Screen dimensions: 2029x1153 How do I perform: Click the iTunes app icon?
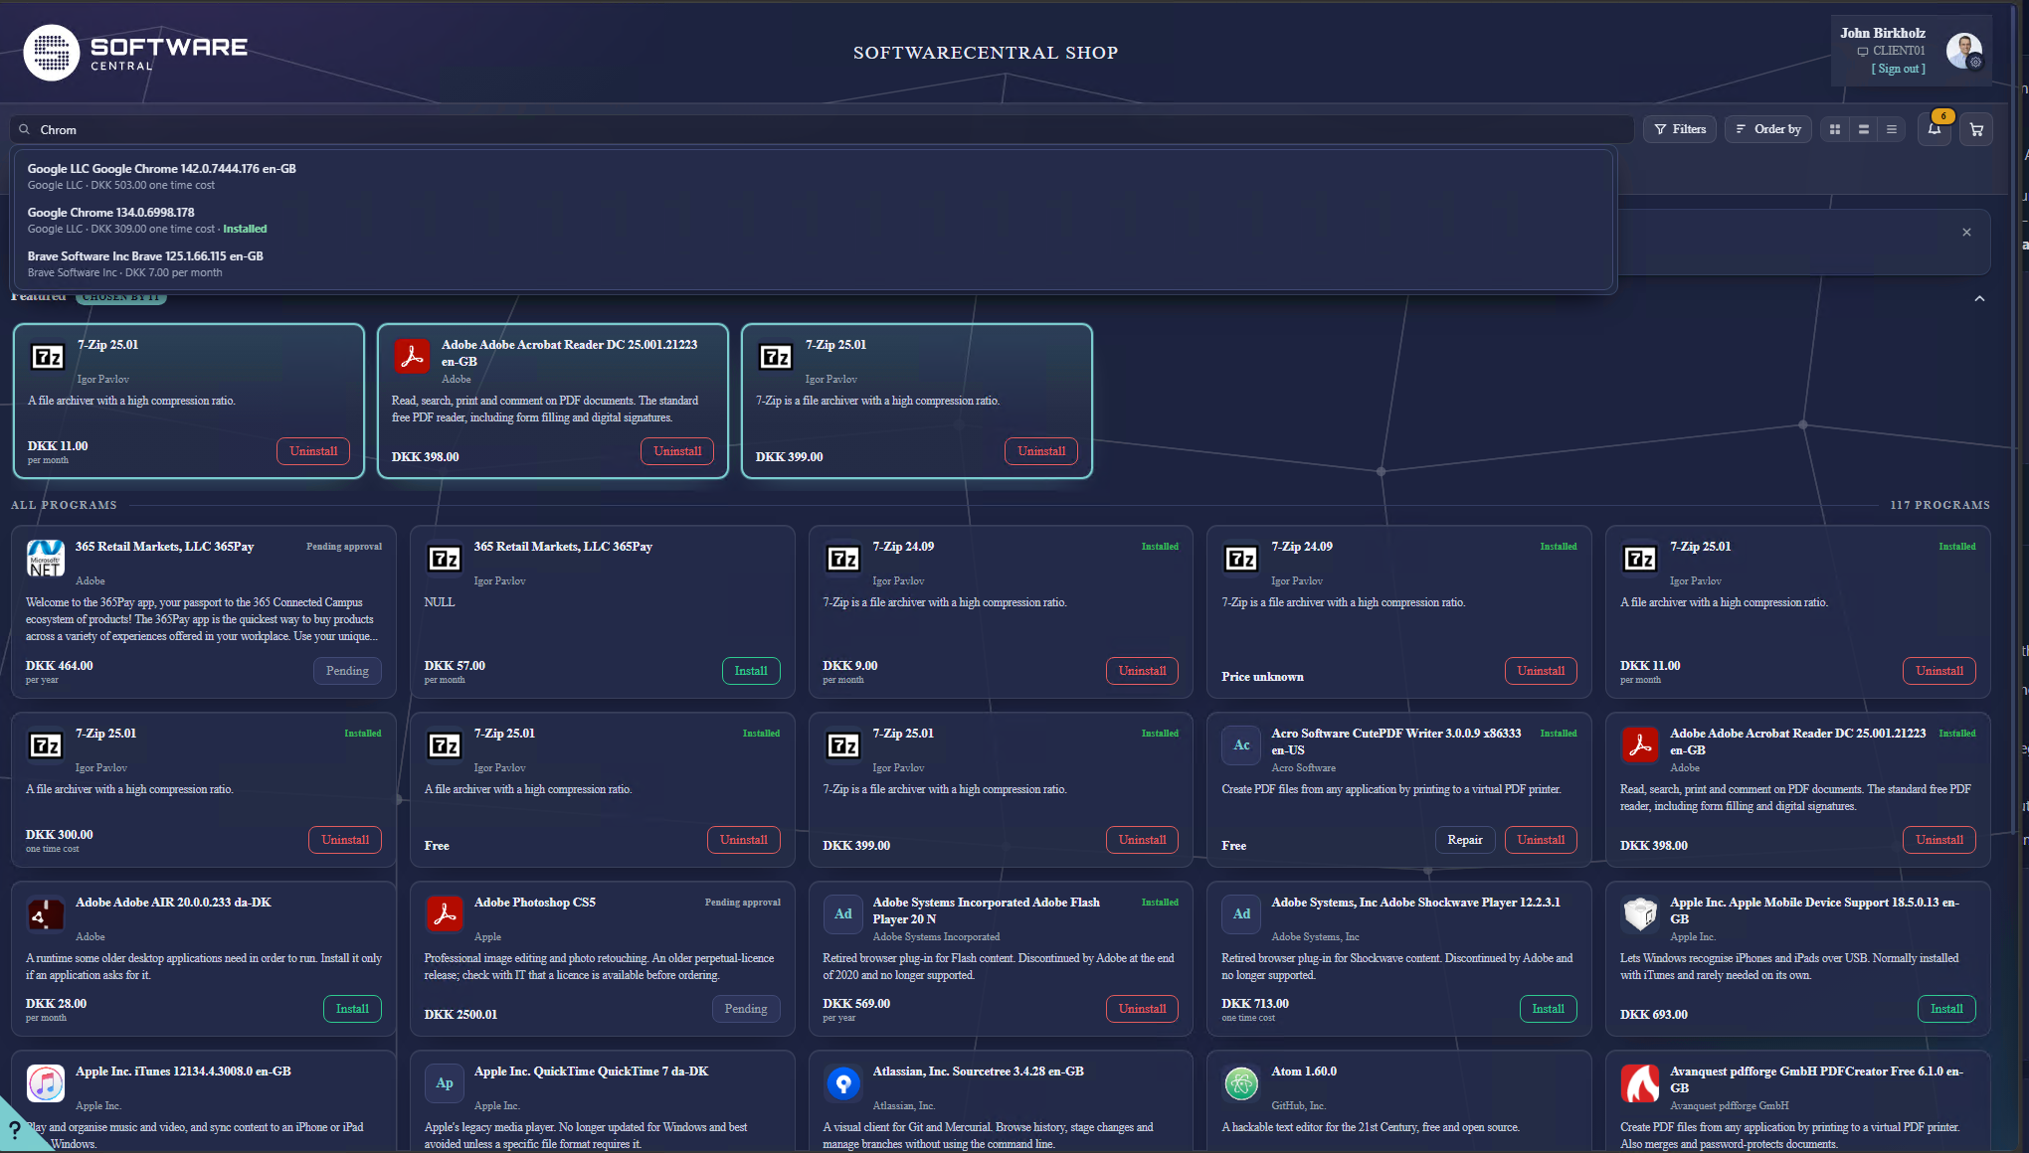coord(46,1083)
